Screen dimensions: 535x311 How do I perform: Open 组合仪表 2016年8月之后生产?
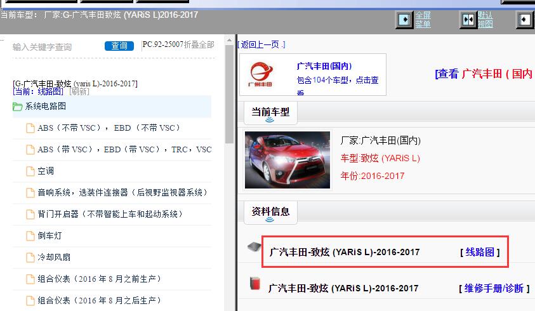pos(99,300)
